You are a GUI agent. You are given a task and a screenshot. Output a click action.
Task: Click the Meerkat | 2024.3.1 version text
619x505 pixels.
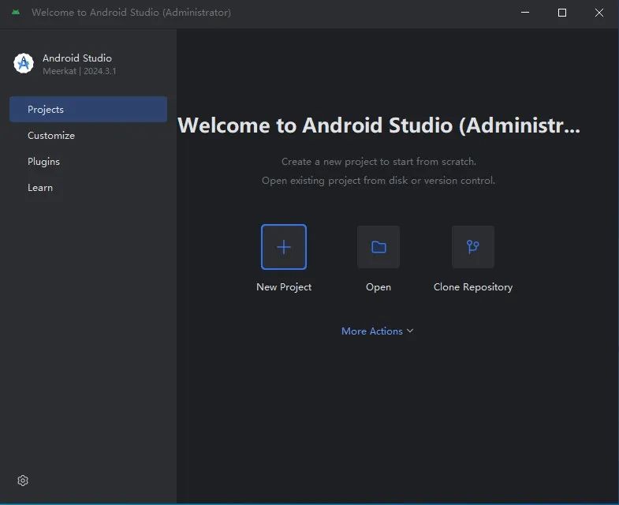(80, 71)
